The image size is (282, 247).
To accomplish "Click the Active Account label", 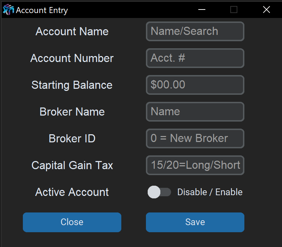I will (72, 192).
